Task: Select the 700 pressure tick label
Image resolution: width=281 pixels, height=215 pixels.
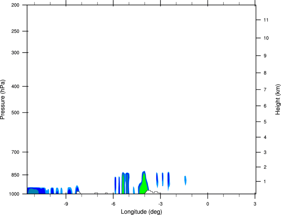Action: tap(15, 152)
